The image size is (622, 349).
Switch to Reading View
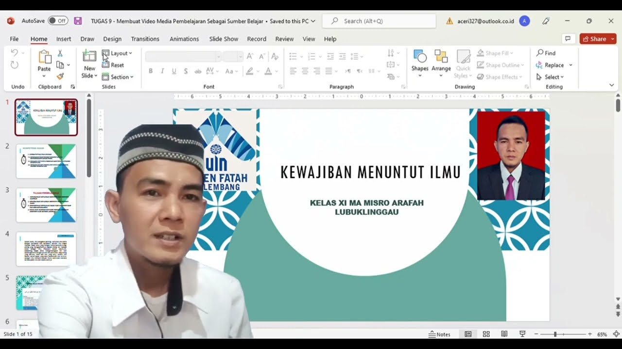[504, 334]
